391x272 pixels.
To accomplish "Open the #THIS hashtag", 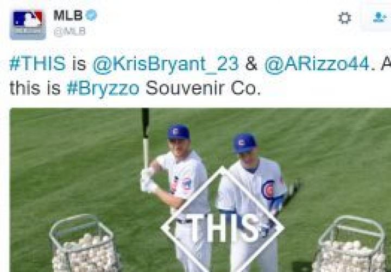I will tap(37, 64).
